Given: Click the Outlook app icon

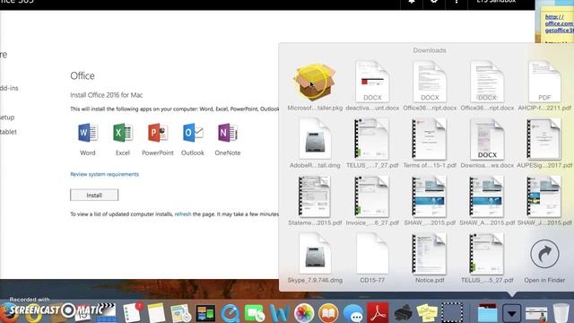Looking at the screenshot, I should point(193,133).
